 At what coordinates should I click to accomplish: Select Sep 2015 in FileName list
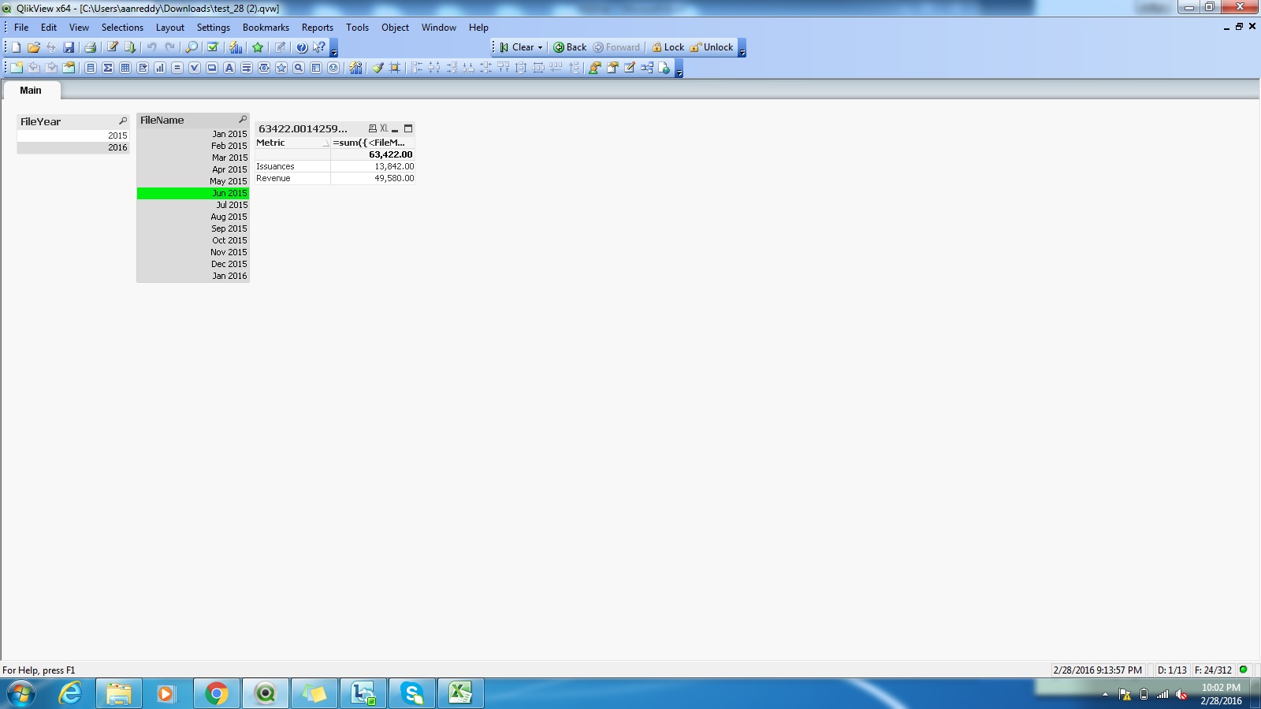click(x=193, y=228)
